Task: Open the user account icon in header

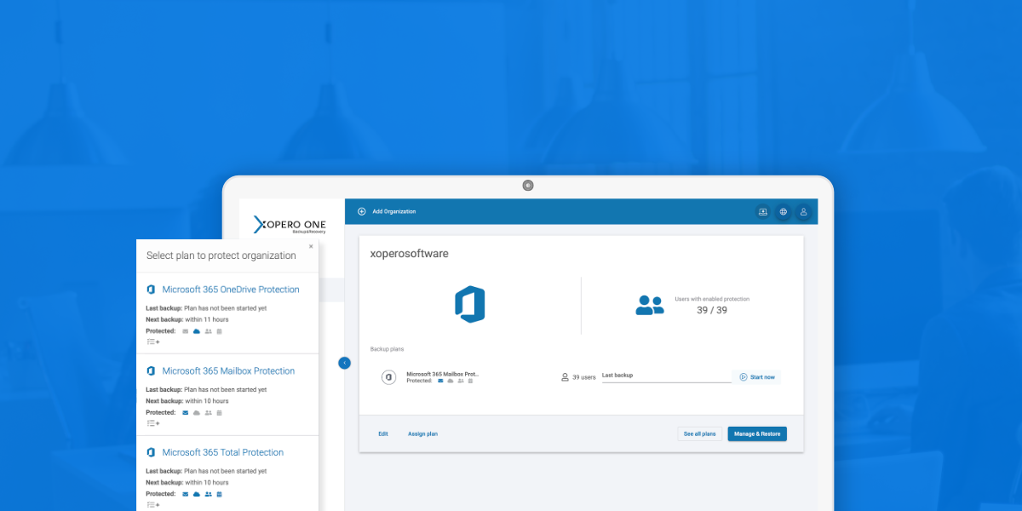Action: pos(802,212)
